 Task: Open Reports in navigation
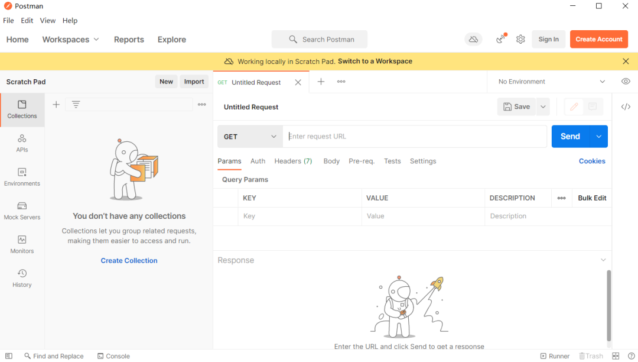pyautogui.click(x=129, y=40)
